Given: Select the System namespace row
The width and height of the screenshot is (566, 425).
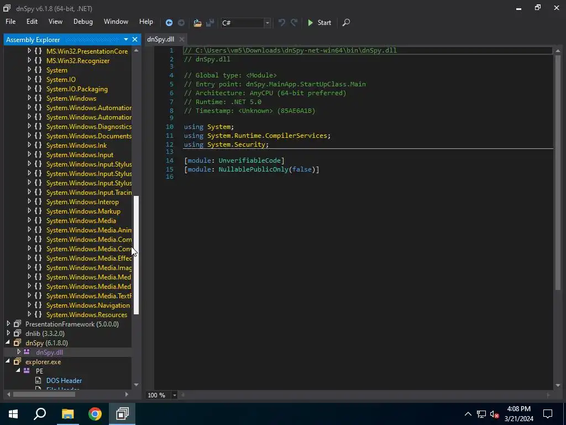Looking at the screenshot, I should click(57, 70).
